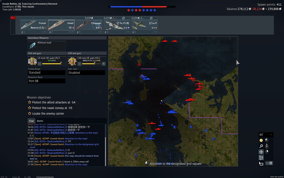Viewport: 284px width, 178px height.
Task: Click the Time Left: 1:58:20 timer
Action: 12,9
